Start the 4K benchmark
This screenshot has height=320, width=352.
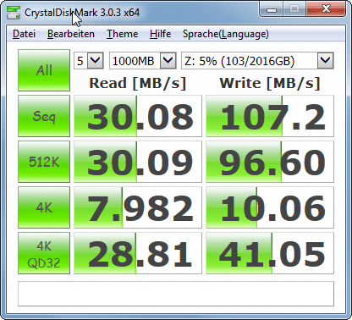click(x=44, y=207)
